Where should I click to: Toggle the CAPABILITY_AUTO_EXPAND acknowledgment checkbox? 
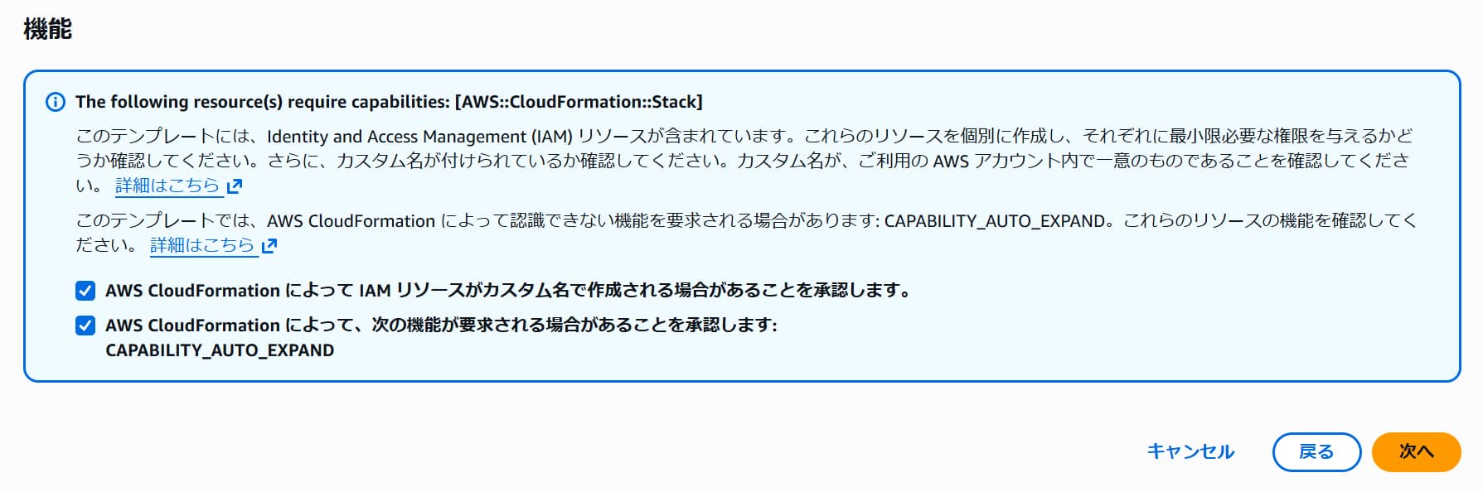[85, 326]
